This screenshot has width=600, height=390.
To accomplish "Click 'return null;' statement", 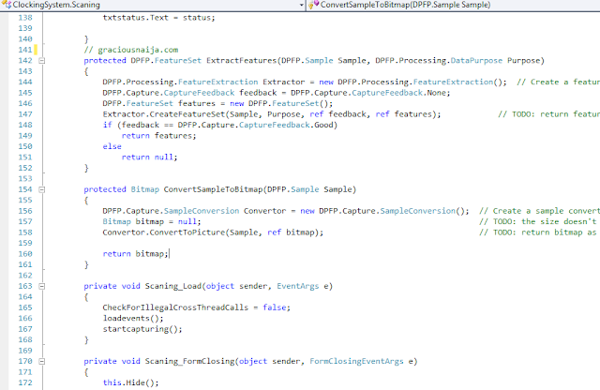I will [x=150, y=157].
